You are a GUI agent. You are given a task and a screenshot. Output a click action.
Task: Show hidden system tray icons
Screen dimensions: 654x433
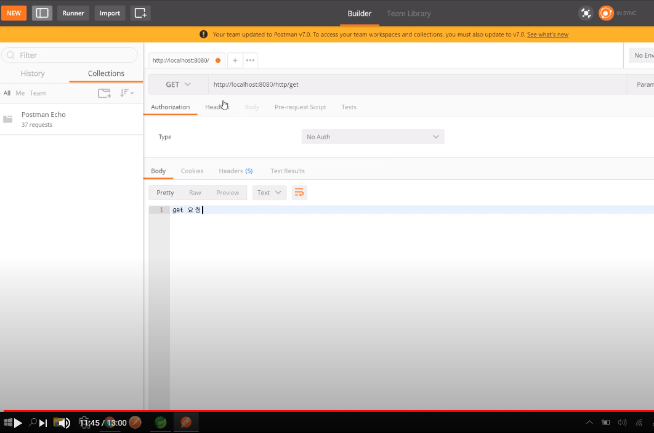(x=589, y=423)
